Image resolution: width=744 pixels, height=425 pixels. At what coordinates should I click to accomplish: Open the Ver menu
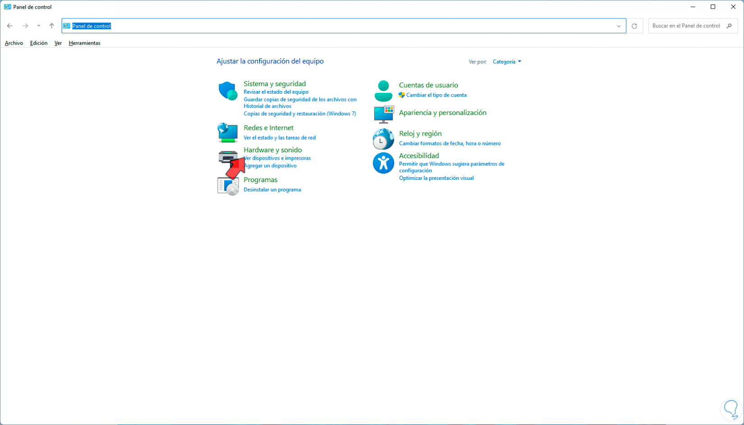point(58,43)
